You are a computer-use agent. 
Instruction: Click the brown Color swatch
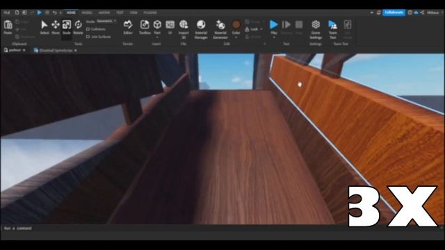[236, 25]
